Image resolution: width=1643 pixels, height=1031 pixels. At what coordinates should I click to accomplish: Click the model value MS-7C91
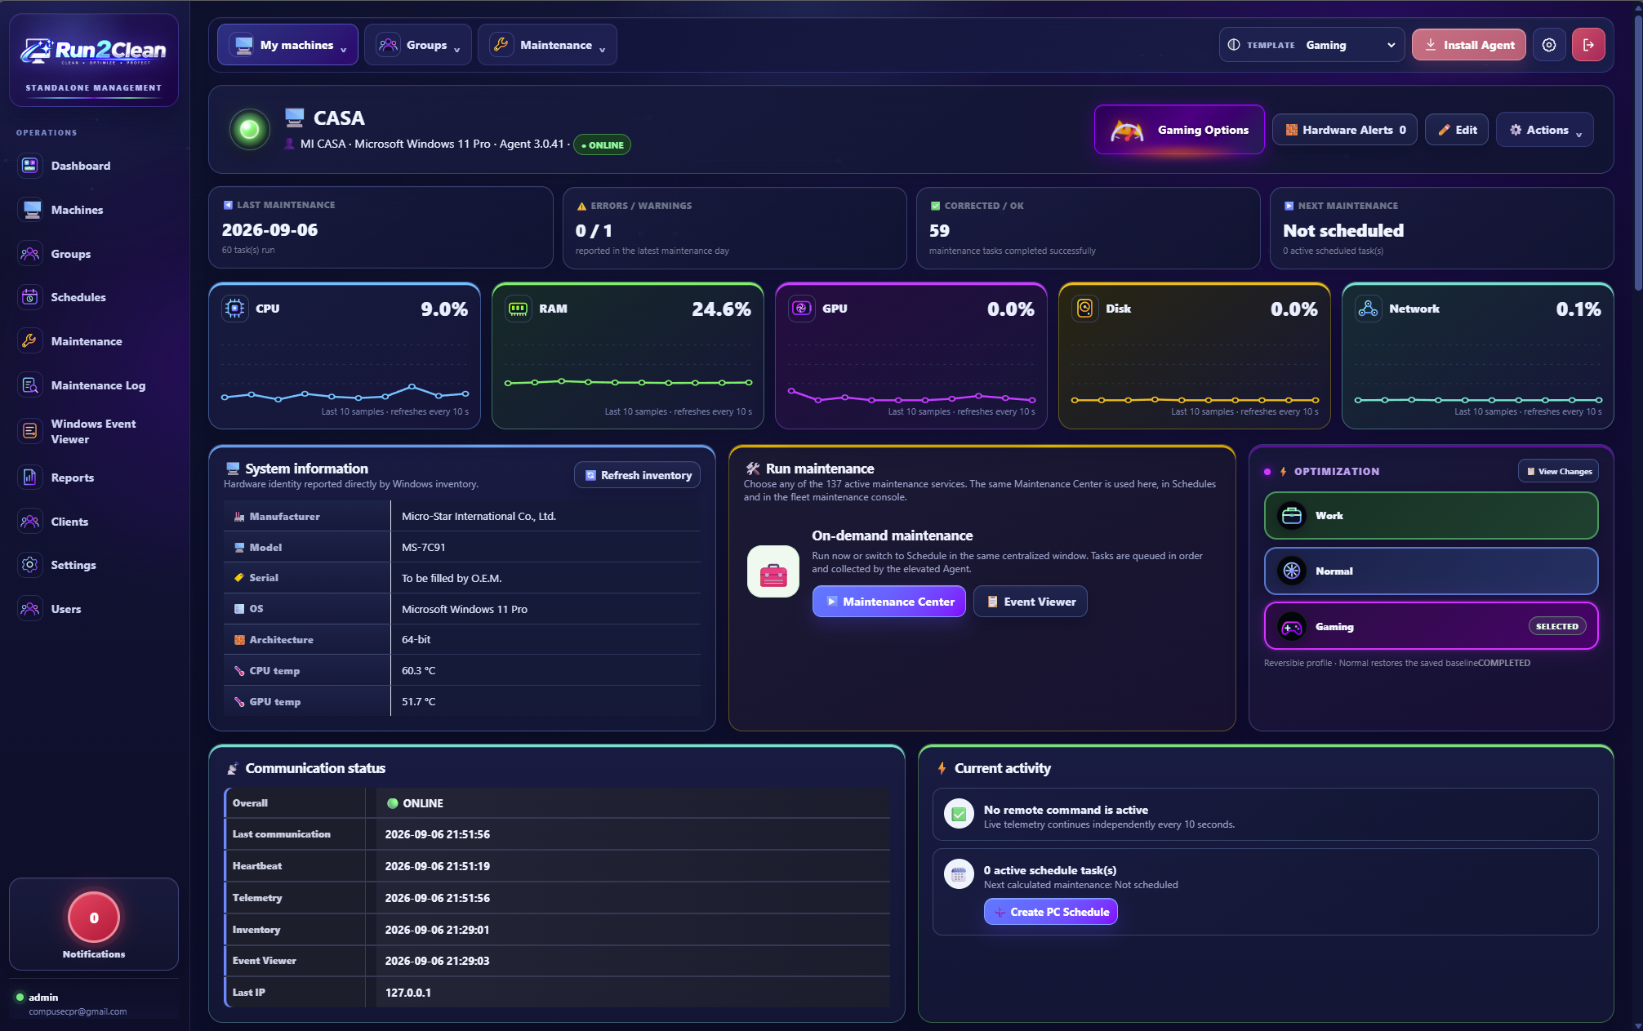[423, 548]
